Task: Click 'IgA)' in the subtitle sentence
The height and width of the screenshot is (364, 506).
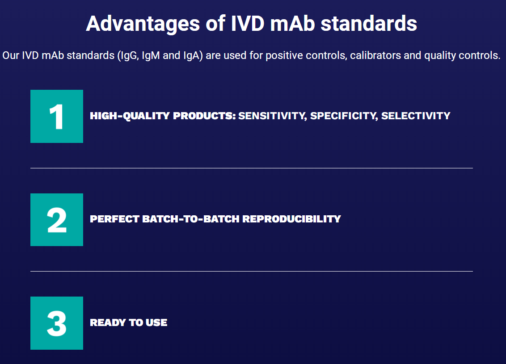Action: click(x=193, y=55)
